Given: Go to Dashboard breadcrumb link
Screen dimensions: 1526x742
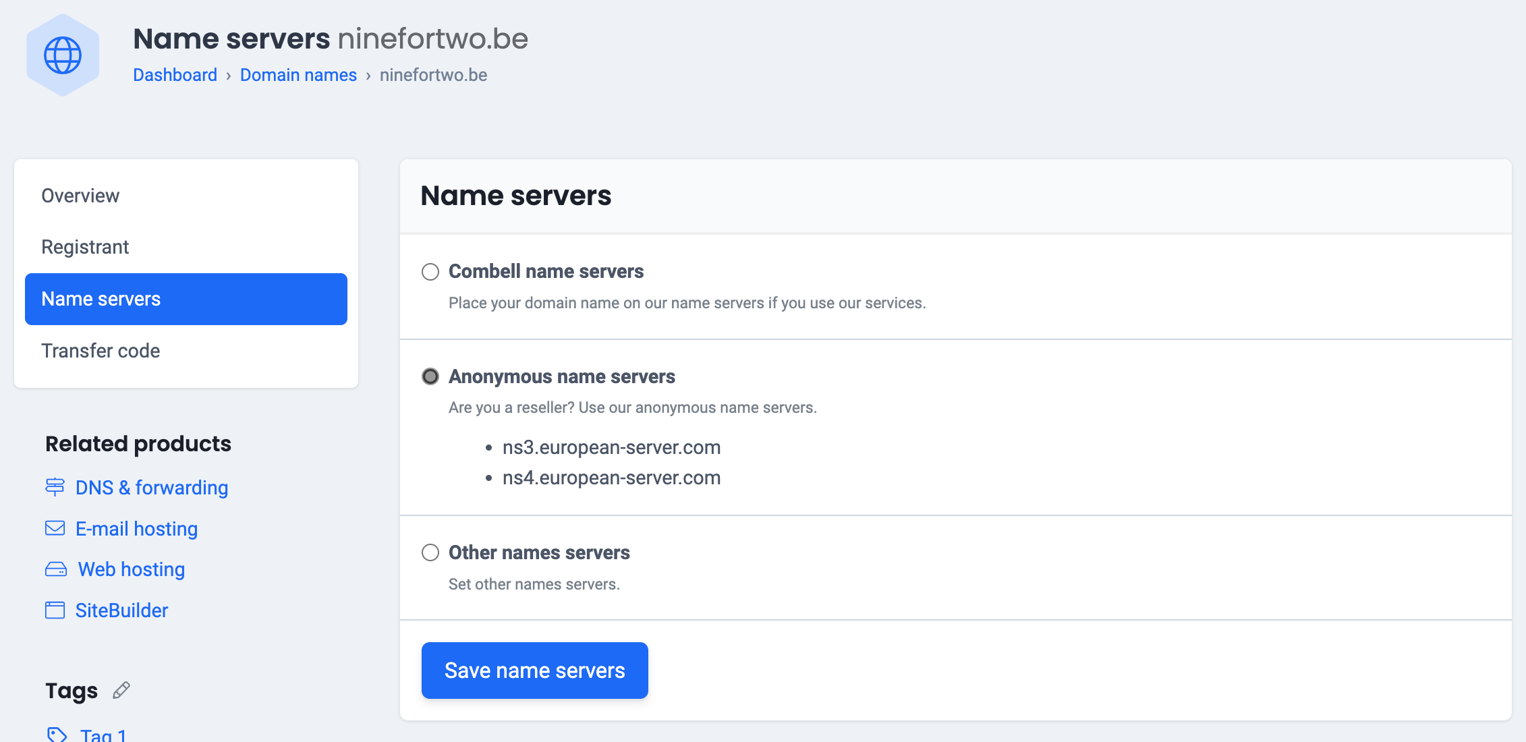Looking at the screenshot, I should (175, 75).
